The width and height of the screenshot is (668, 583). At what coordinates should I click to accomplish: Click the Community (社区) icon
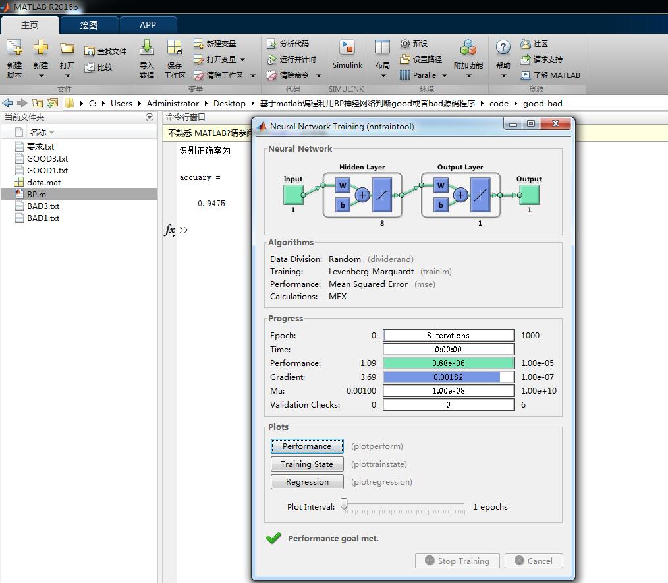coord(525,44)
